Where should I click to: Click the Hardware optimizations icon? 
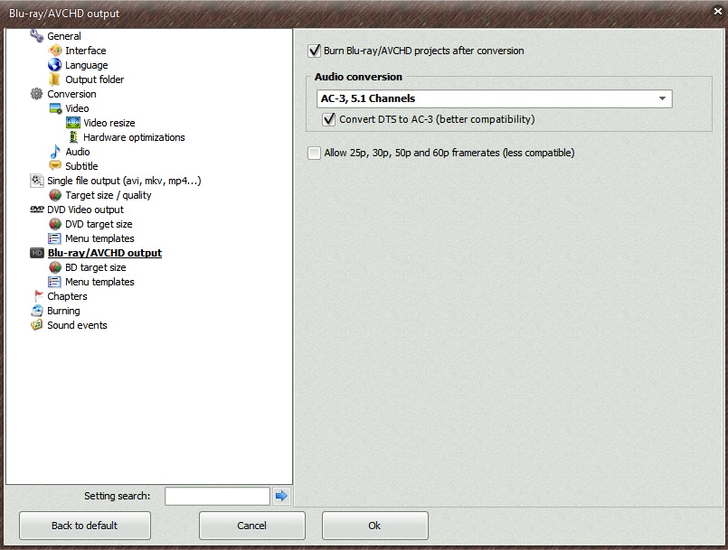click(73, 137)
